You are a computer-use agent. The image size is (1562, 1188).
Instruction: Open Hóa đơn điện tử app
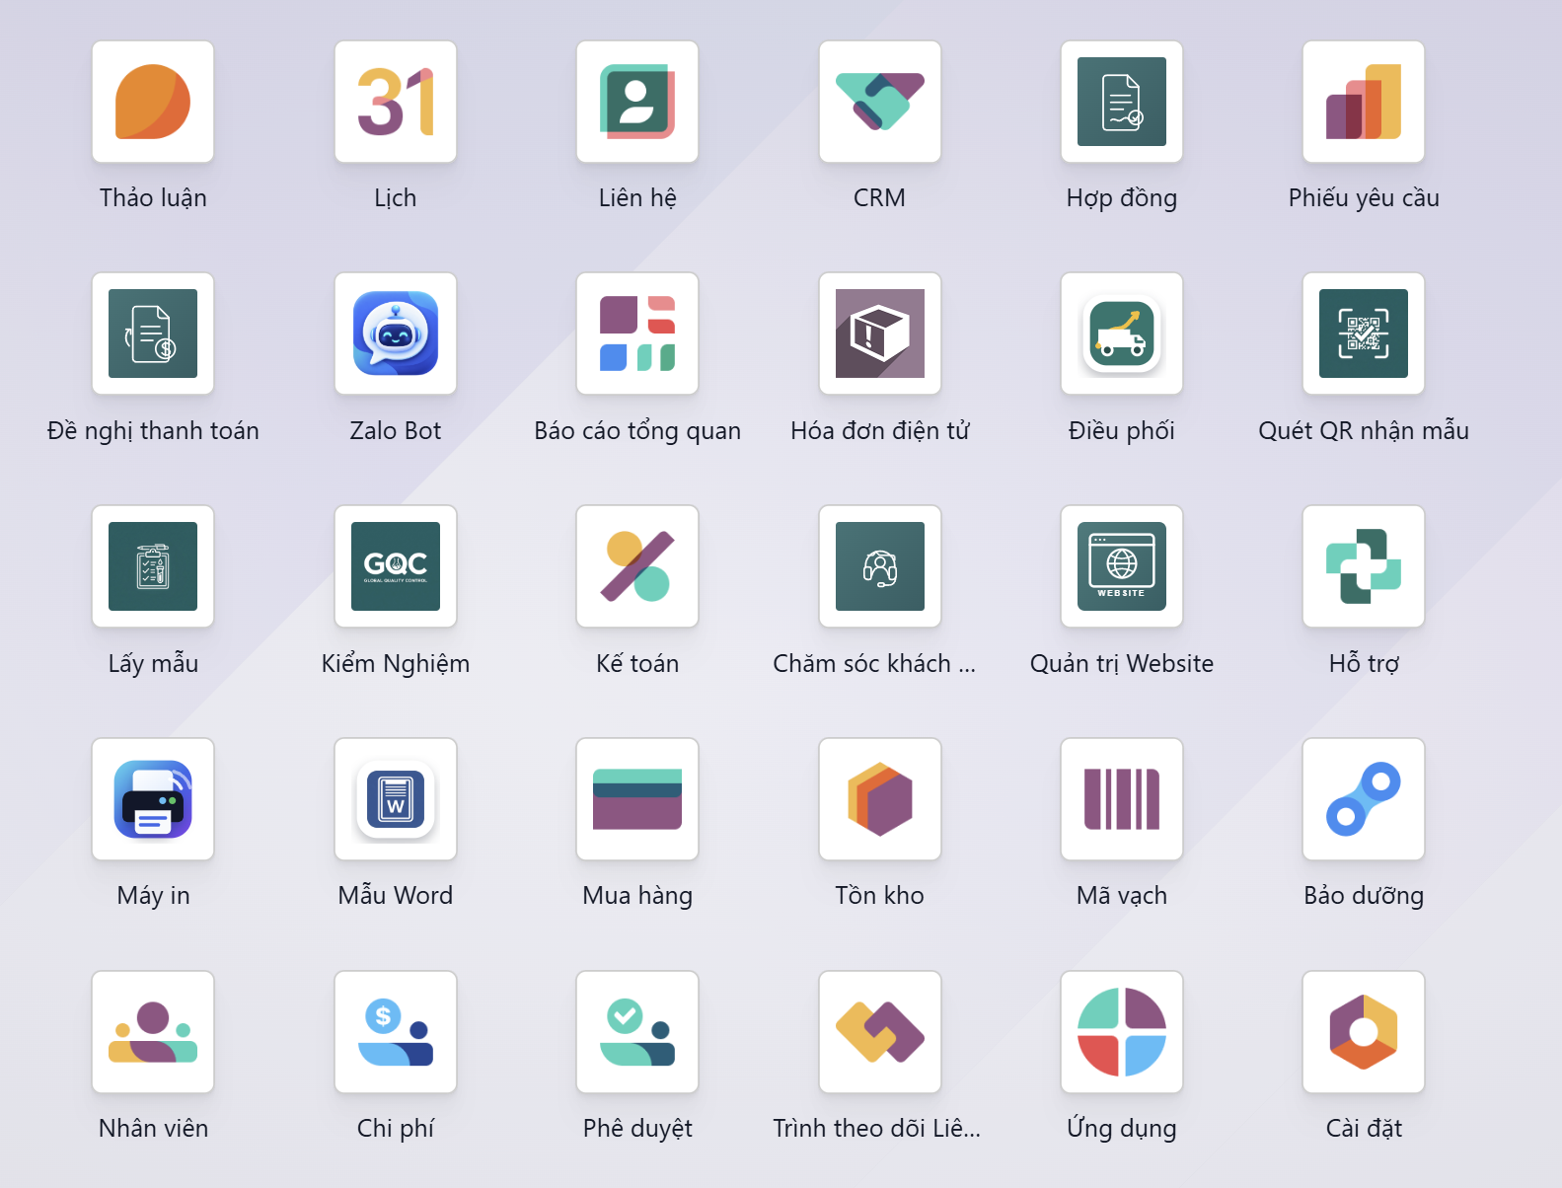[880, 334]
